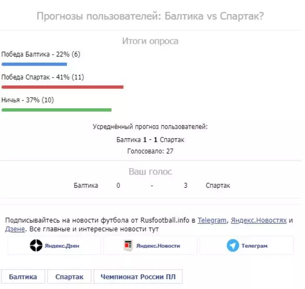This screenshot has width=305, height=289.
Task: Follow the Telegram text link
Action: pos(212,220)
